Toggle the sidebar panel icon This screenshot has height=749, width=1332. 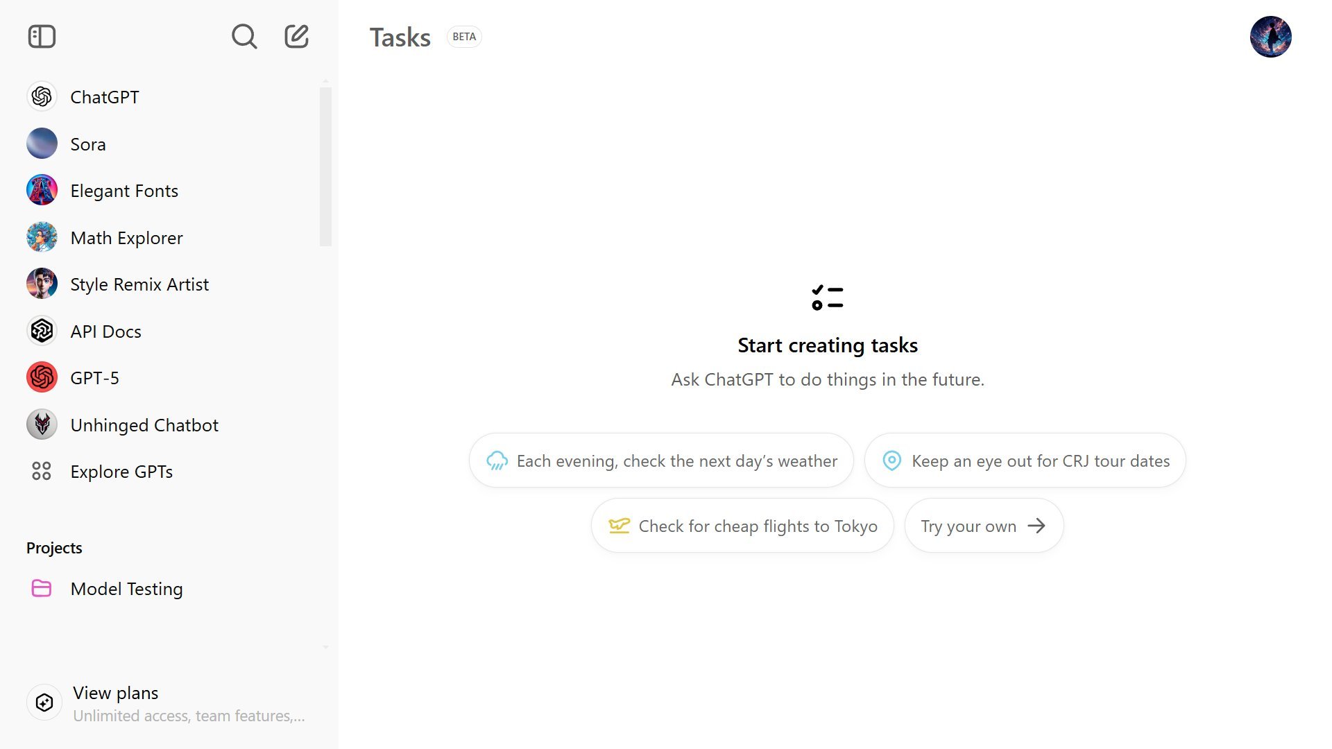tap(42, 37)
